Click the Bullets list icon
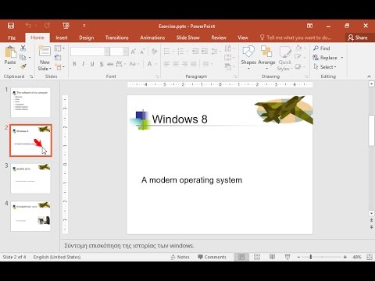This screenshot has height=281, width=375. click(x=166, y=52)
